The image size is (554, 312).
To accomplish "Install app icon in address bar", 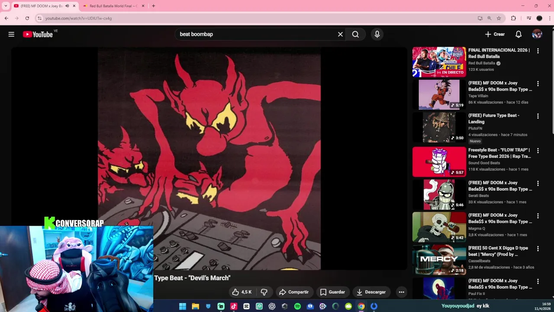I will pos(480,18).
